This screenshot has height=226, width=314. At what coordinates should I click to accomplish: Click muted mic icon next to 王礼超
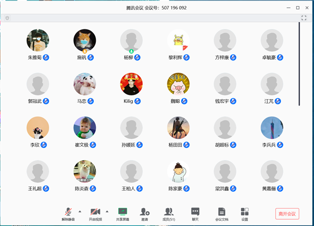pyautogui.click(x=46, y=189)
